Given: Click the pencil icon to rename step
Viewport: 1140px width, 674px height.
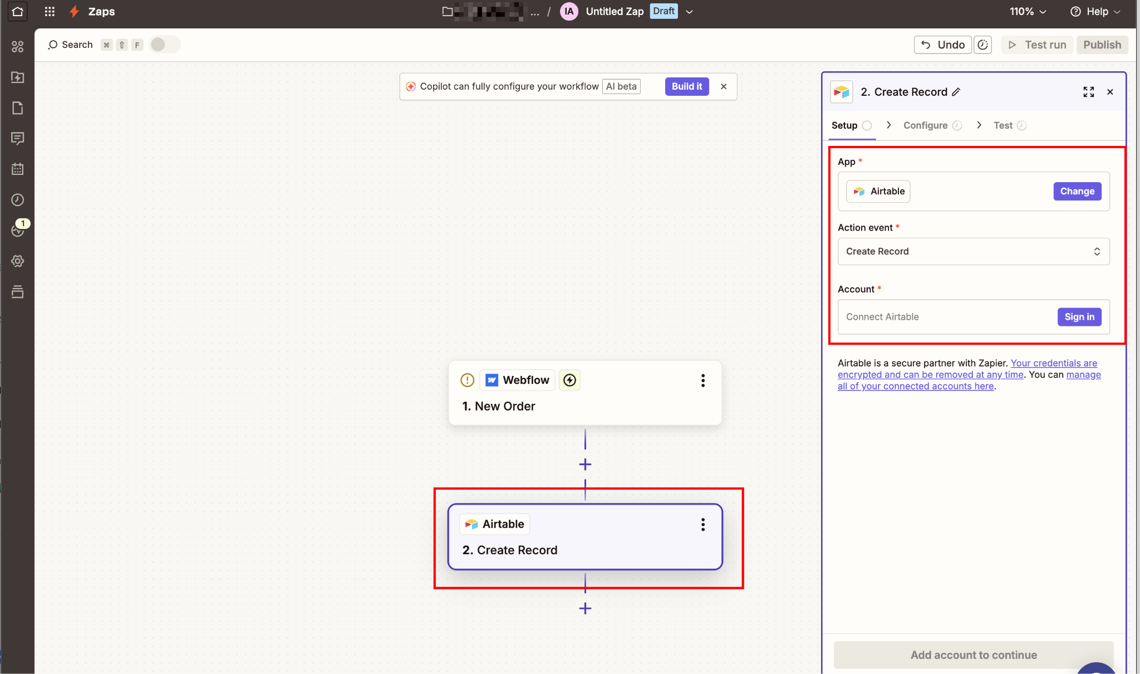Looking at the screenshot, I should [x=956, y=92].
